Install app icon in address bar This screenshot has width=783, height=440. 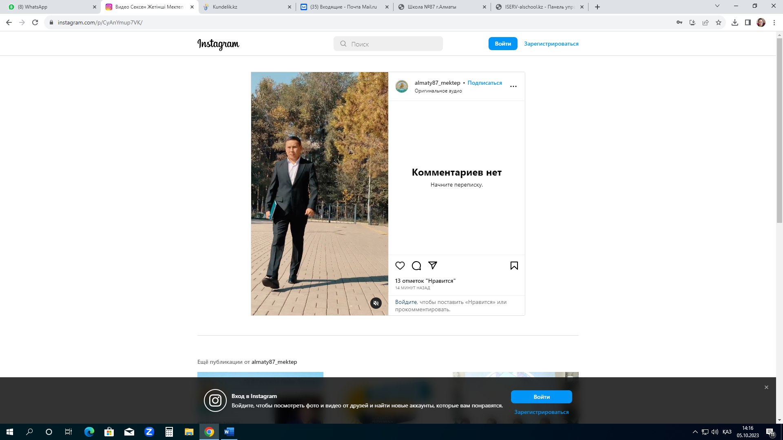[x=692, y=22]
